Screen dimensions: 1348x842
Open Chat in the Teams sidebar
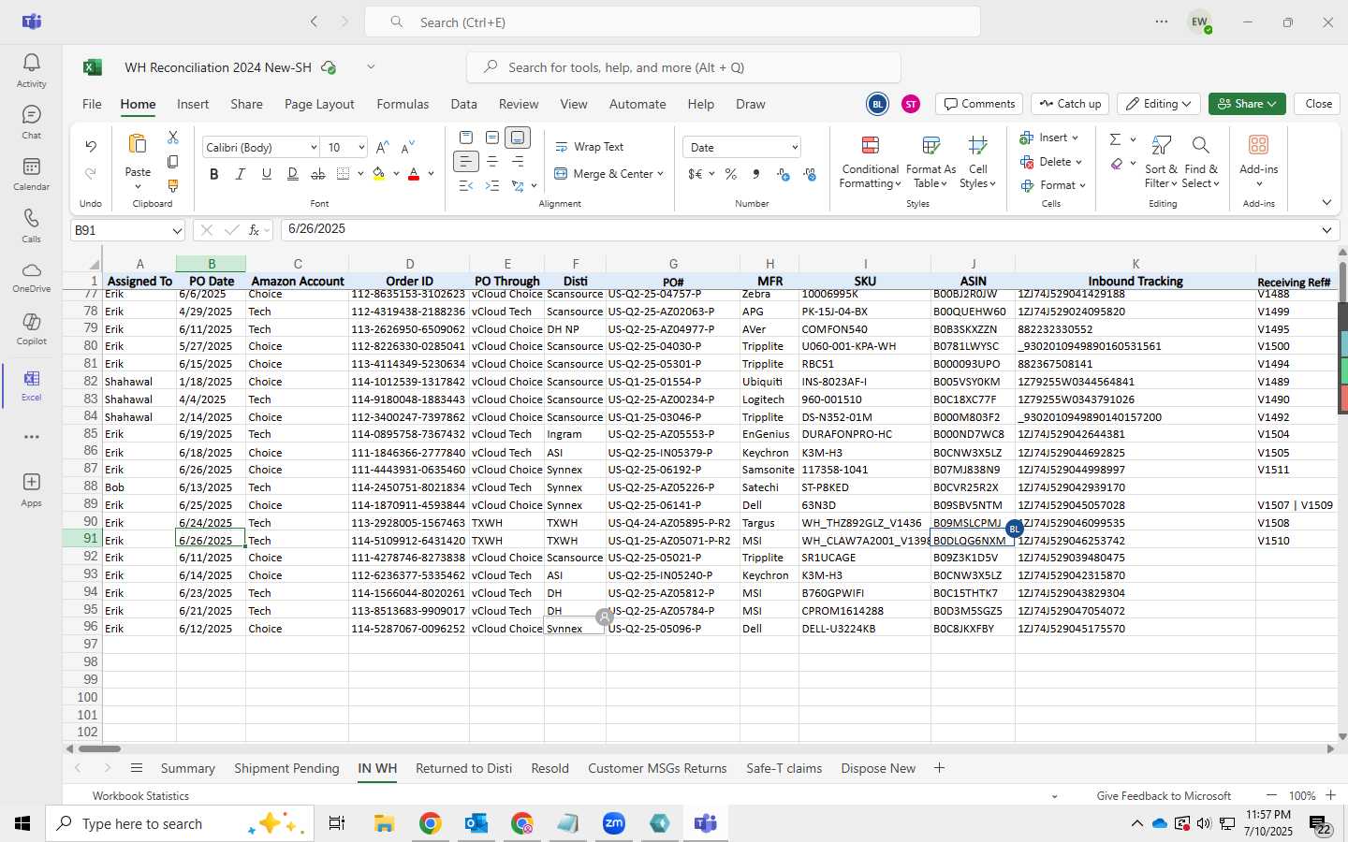[31, 122]
